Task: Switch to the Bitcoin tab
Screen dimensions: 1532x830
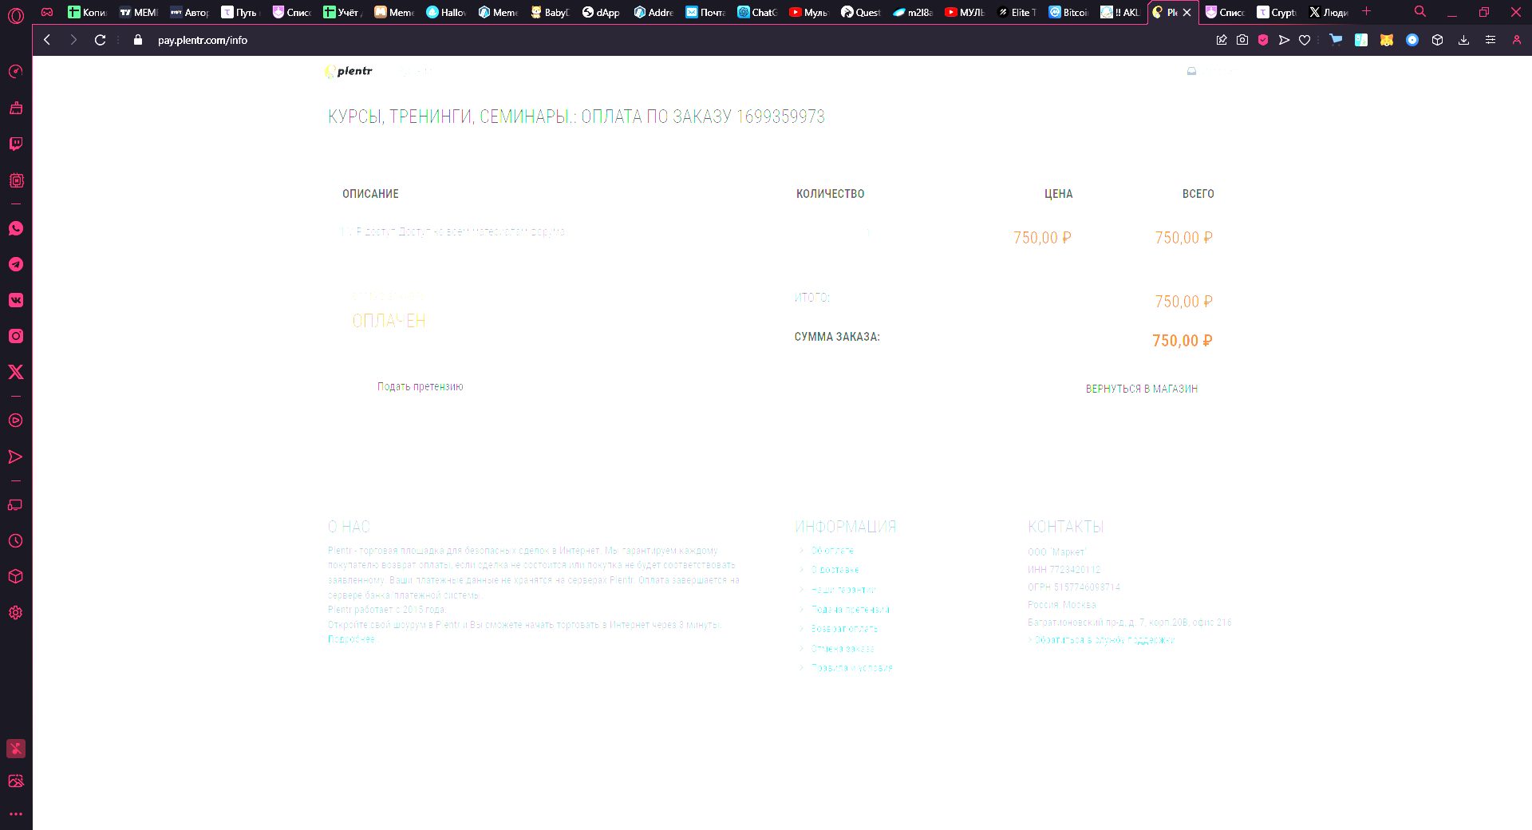Action: click(x=1068, y=12)
